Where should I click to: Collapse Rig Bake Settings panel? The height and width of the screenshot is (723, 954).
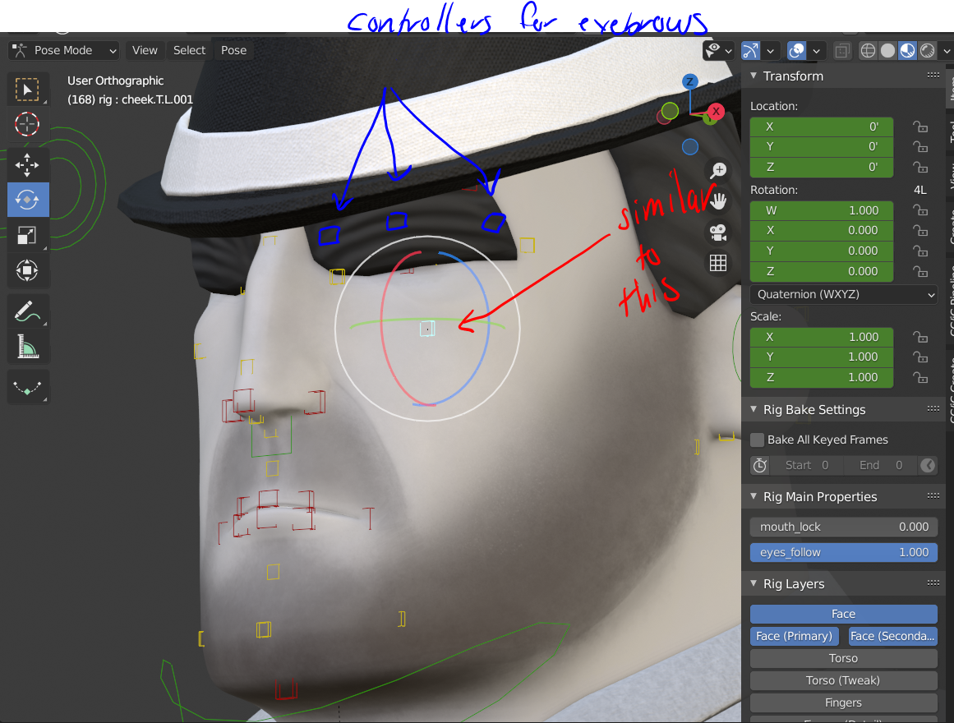[754, 410]
